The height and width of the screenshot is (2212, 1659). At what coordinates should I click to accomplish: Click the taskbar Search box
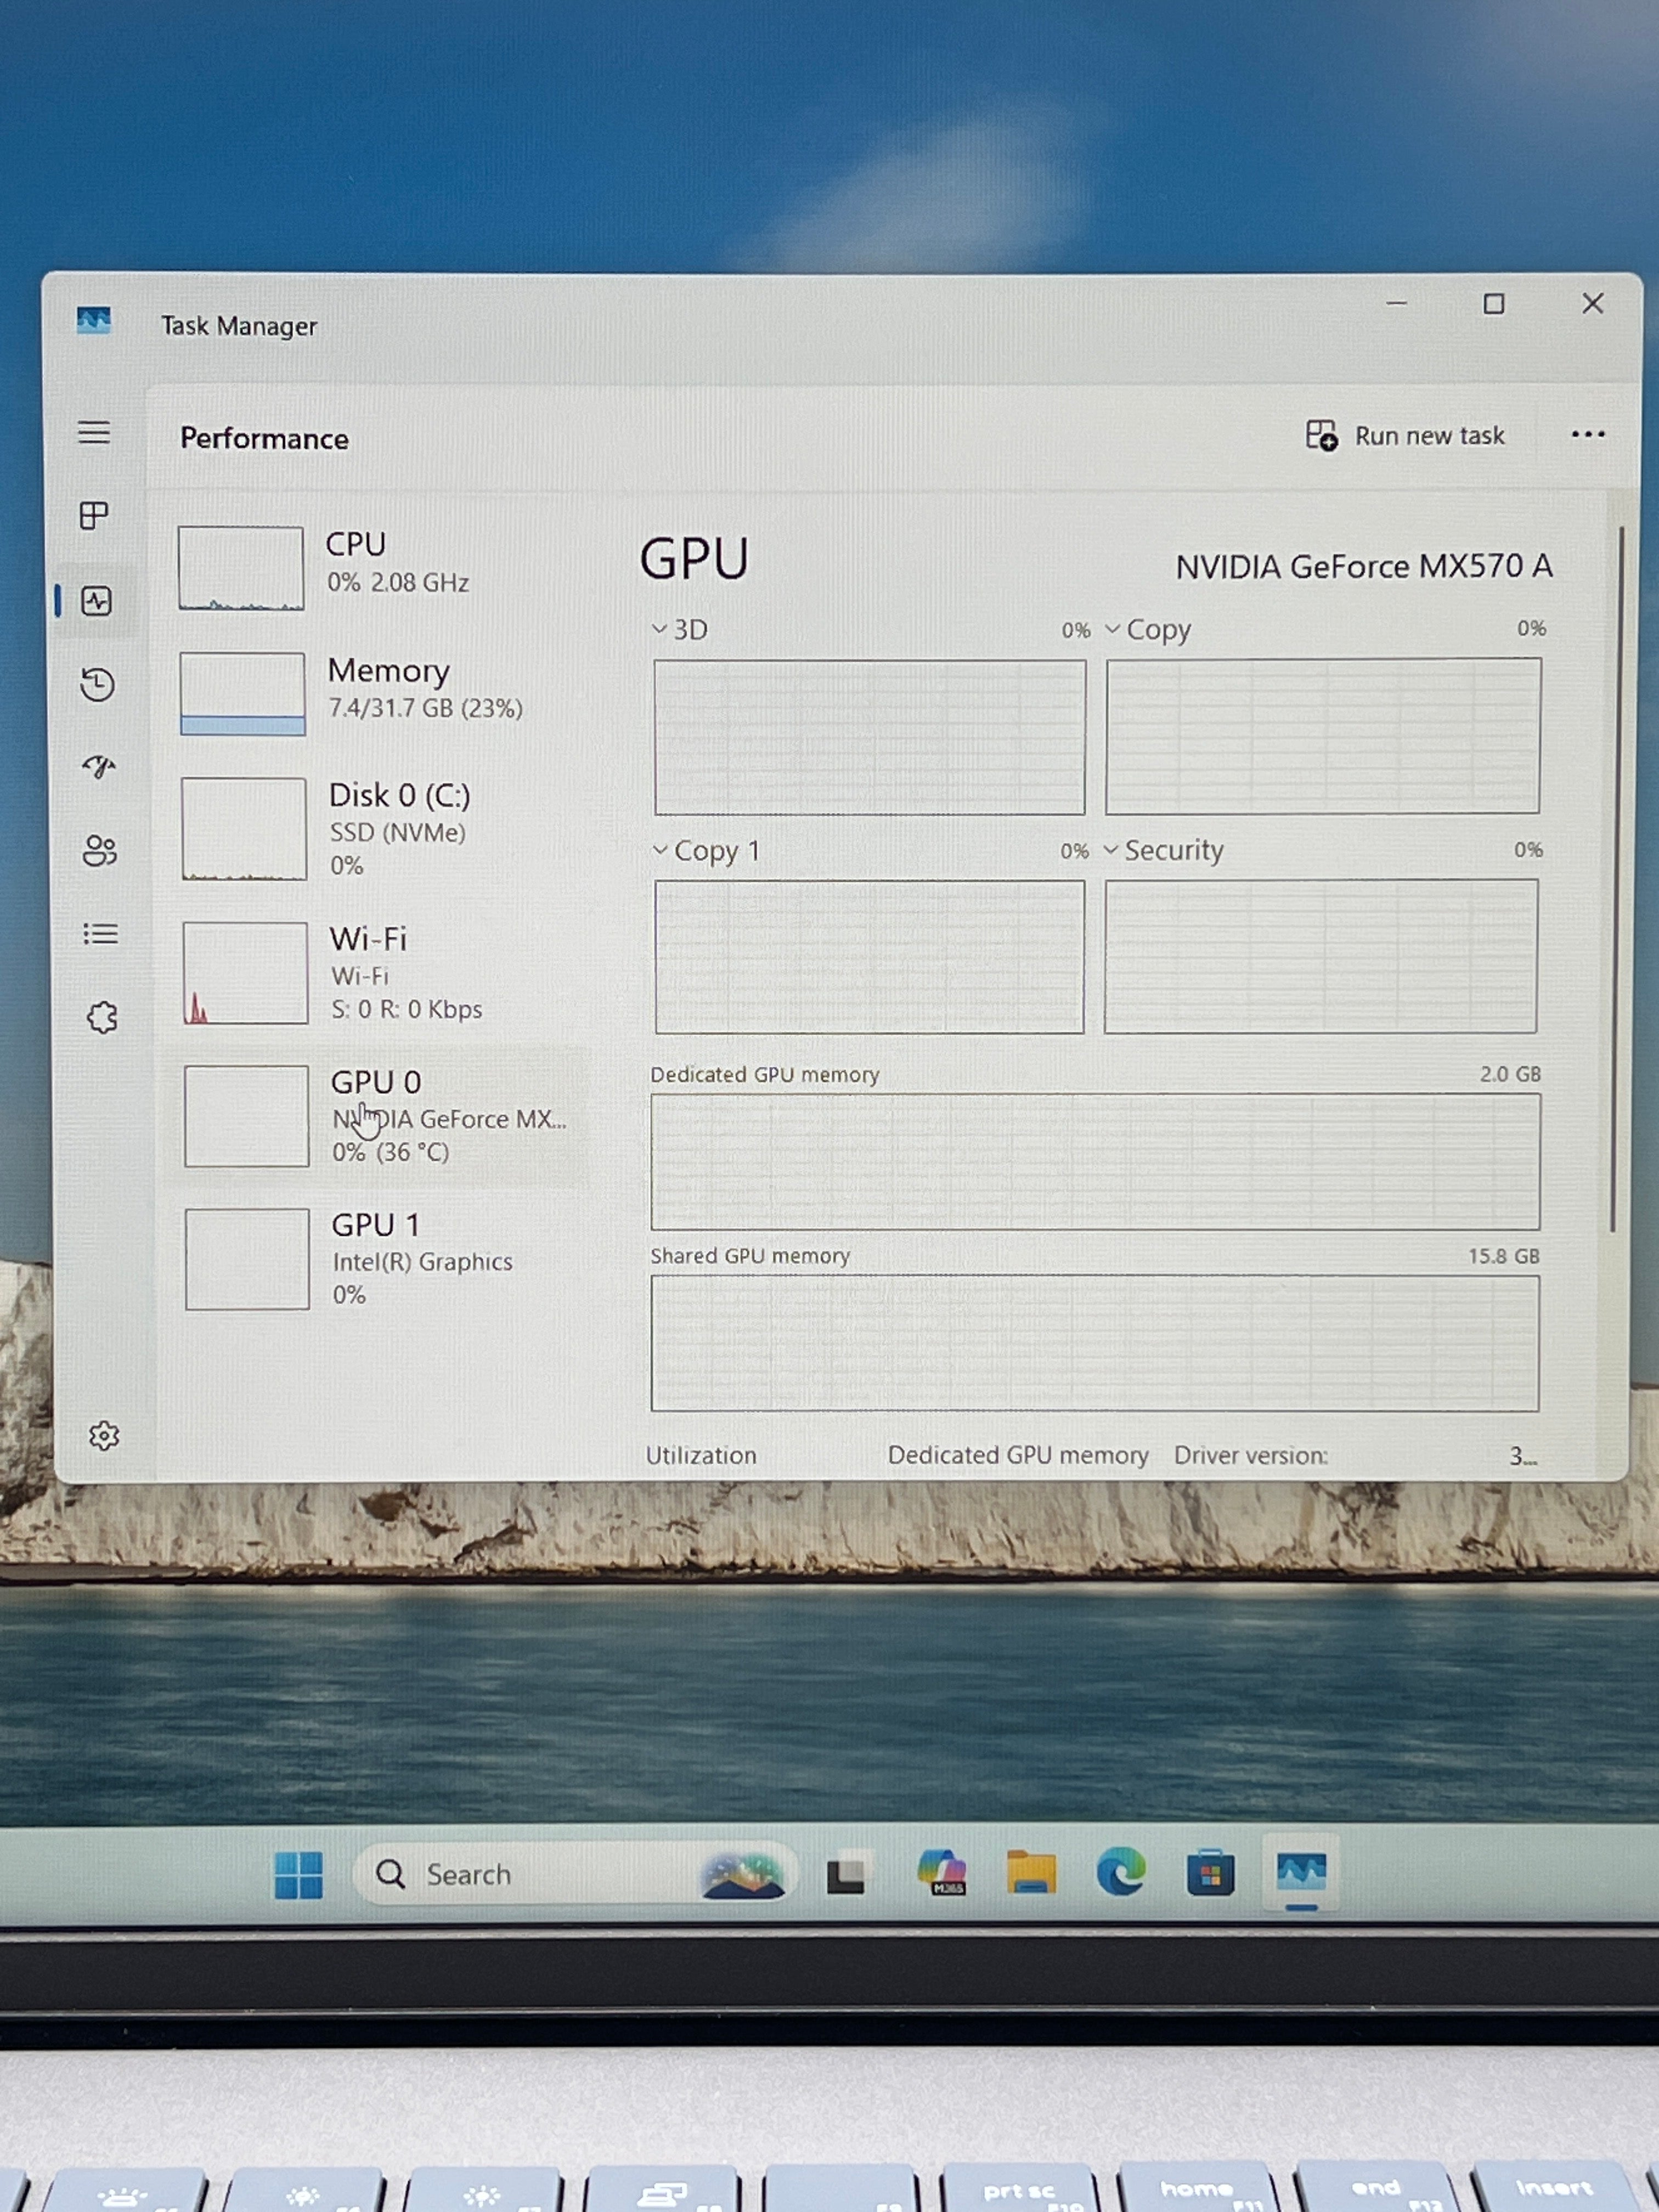[575, 1874]
